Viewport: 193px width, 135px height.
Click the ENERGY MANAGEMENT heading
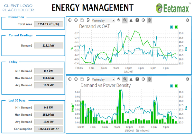click(x=93, y=8)
